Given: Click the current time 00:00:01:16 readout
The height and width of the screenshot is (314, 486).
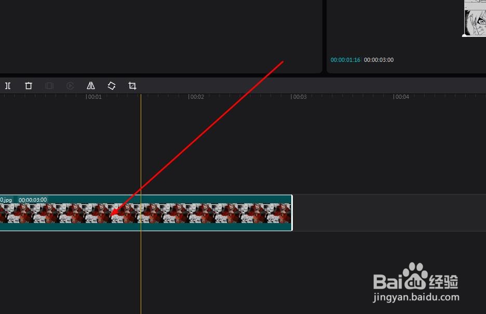Looking at the screenshot, I should [x=345, y=60].
